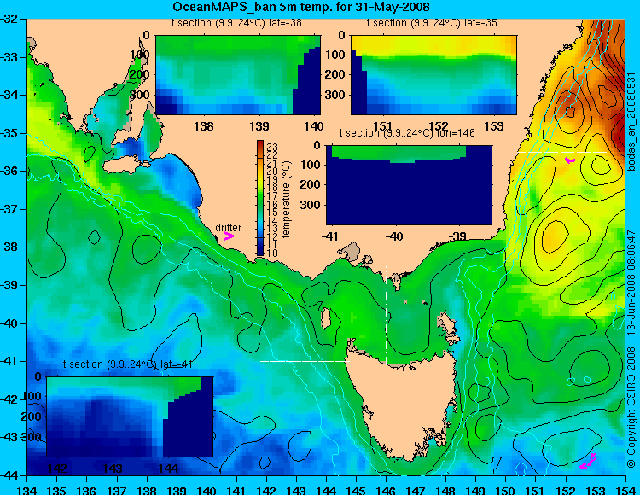Click the "OceanMAPS_ban 5m temp. for 31-May-2008" title
640x495 pixels.
(301, 7)
